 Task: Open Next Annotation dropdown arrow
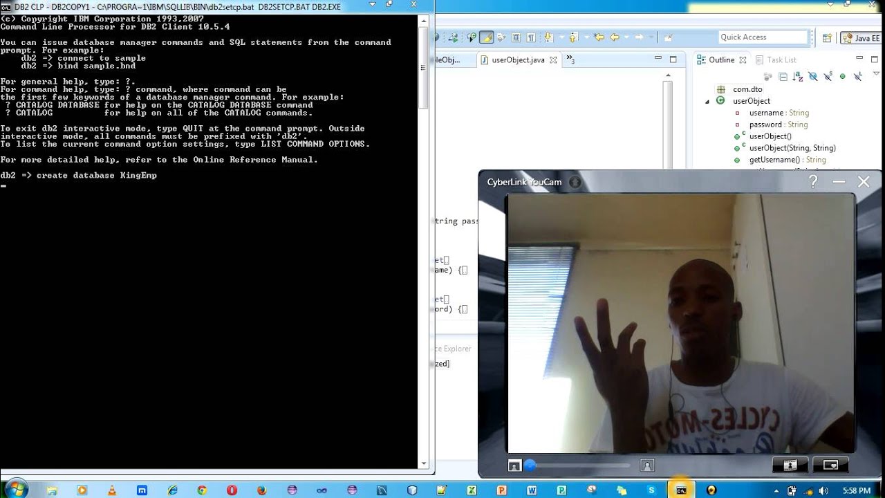(x=562, y=37)
